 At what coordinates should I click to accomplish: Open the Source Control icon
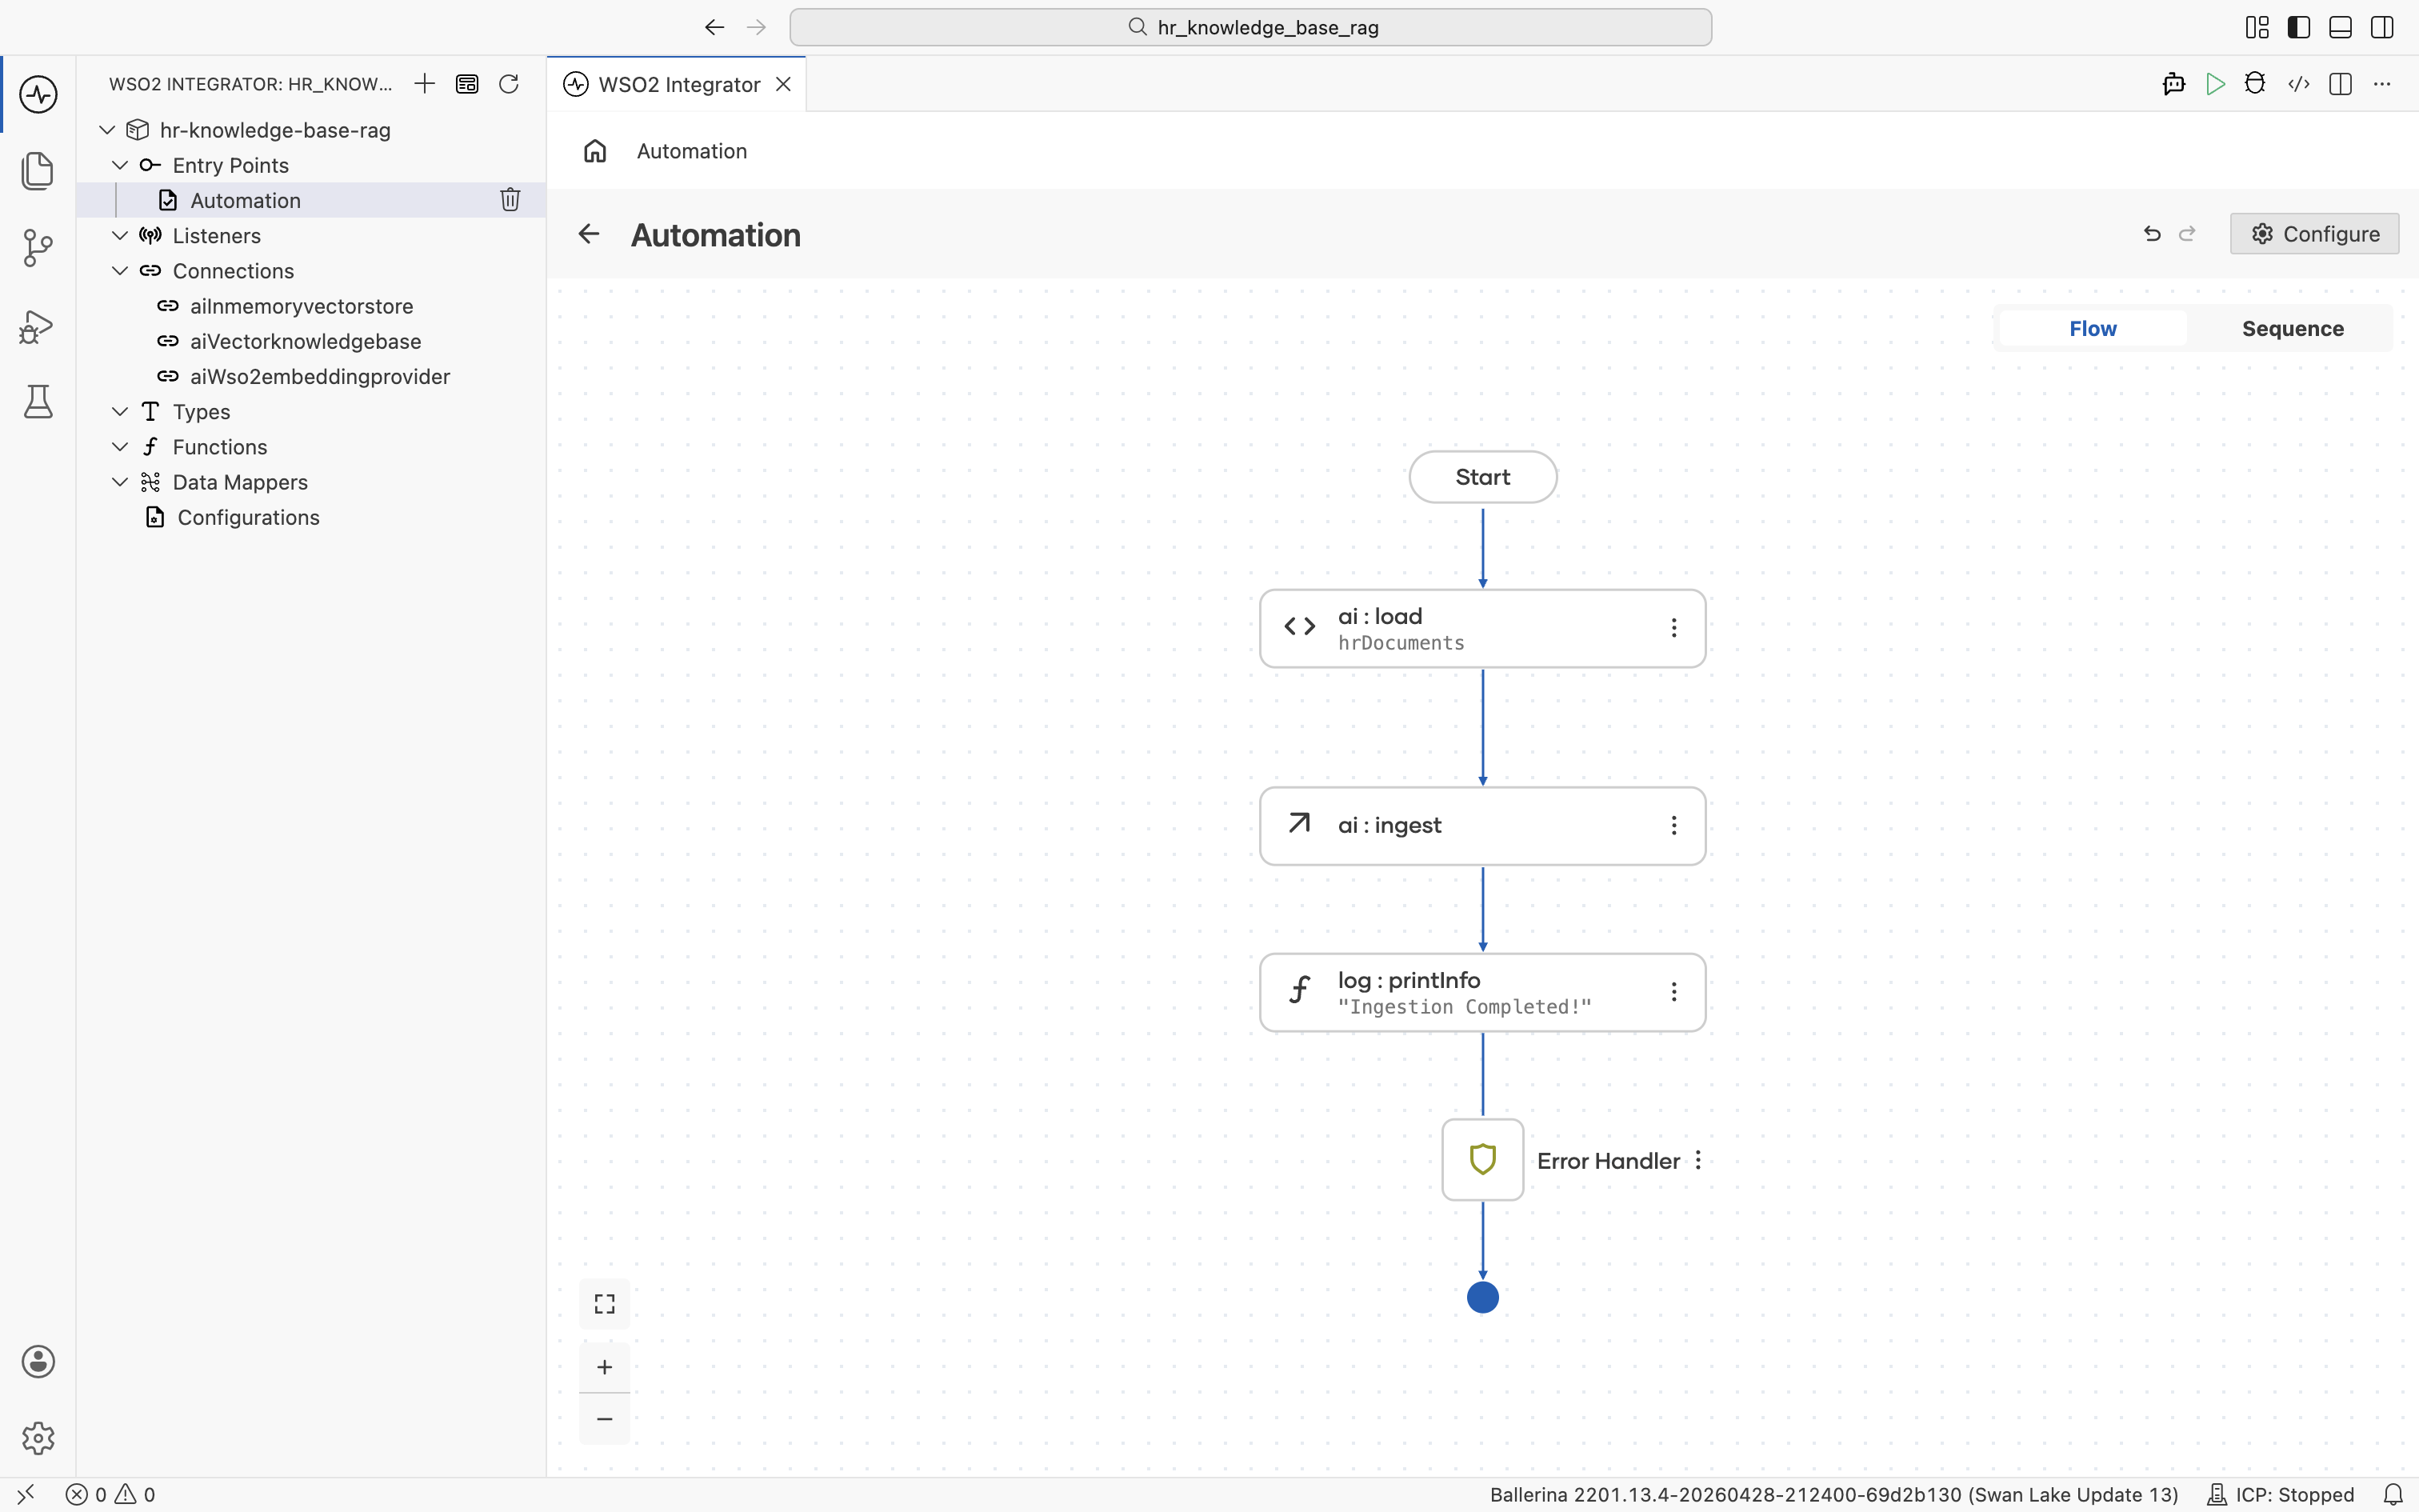pyautogui.click(x=38, y=247)
